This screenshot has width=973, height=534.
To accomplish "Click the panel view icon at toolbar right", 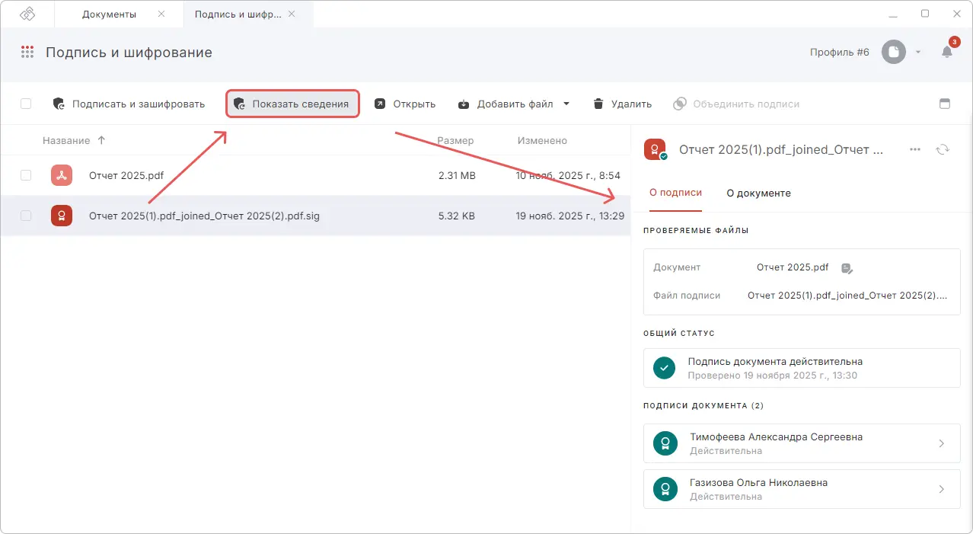I will coord(944,104).
